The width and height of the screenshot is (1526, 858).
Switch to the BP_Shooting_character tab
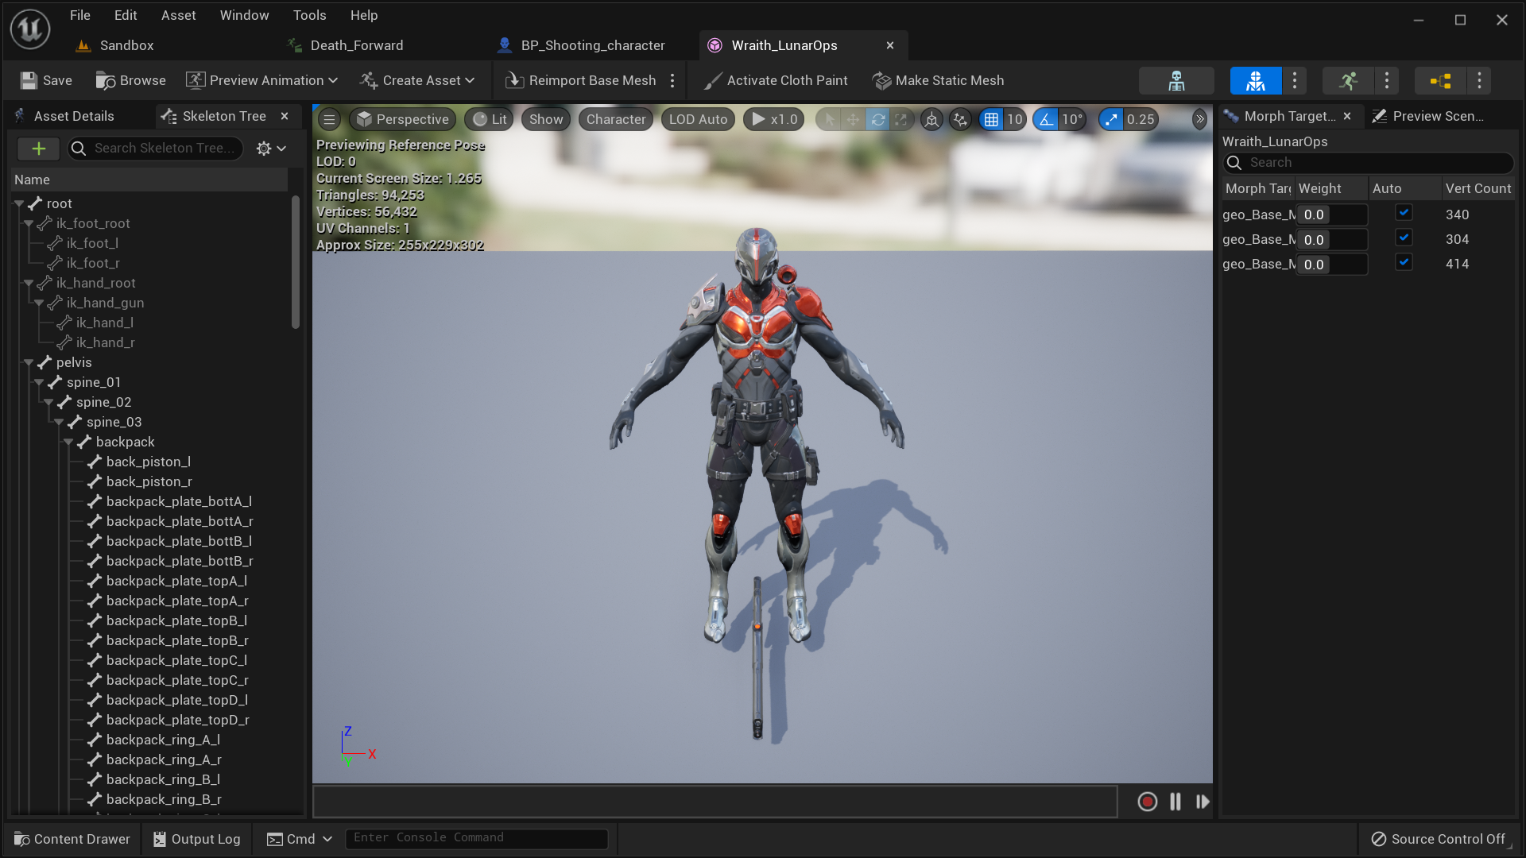click(x=582, y=45)
